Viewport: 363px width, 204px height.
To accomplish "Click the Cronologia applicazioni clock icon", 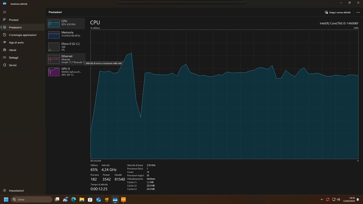I will point(4,35).
